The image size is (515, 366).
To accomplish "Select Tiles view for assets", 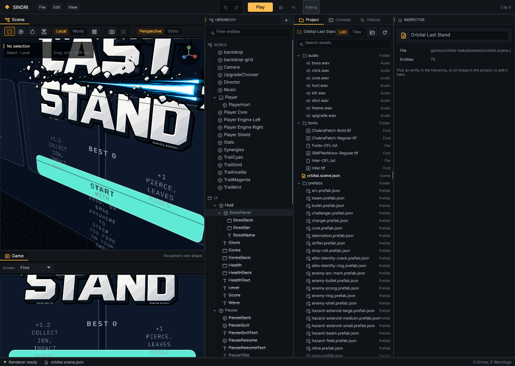I will tap(357, 32).
